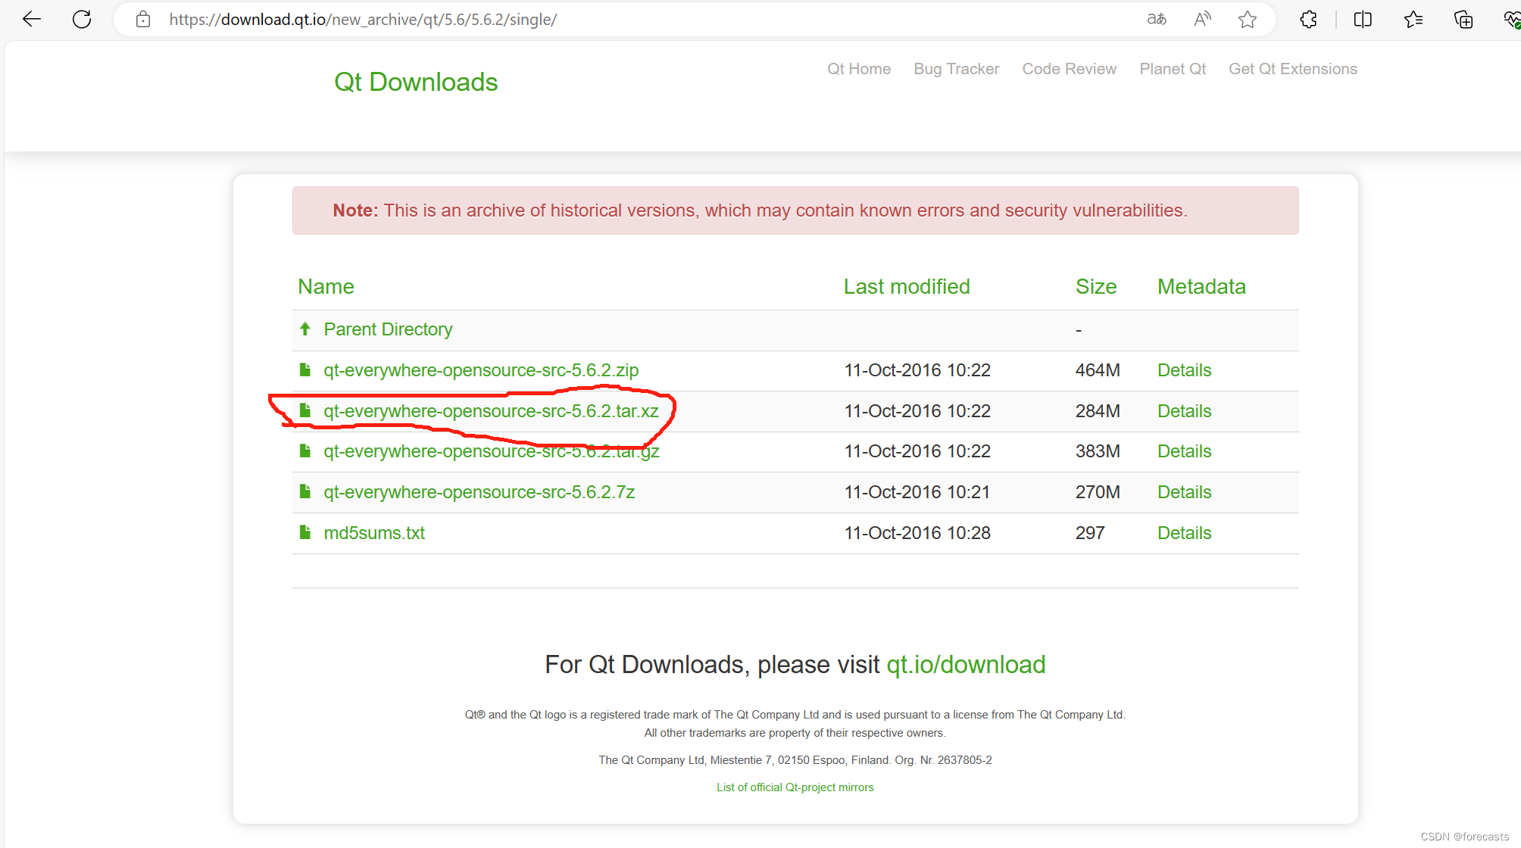This screenshot has width=1521, height=848.
Task: Open Get Qt Extensions nav link
Action: tap(1293, 69)
